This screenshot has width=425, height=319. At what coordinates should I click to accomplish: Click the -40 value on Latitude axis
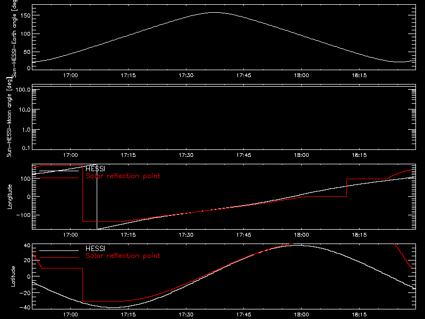pos(25,307)
